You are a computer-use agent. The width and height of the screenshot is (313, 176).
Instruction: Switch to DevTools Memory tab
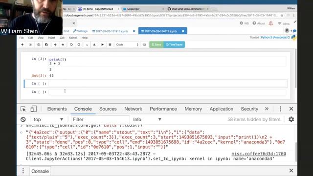coord(193,109)
